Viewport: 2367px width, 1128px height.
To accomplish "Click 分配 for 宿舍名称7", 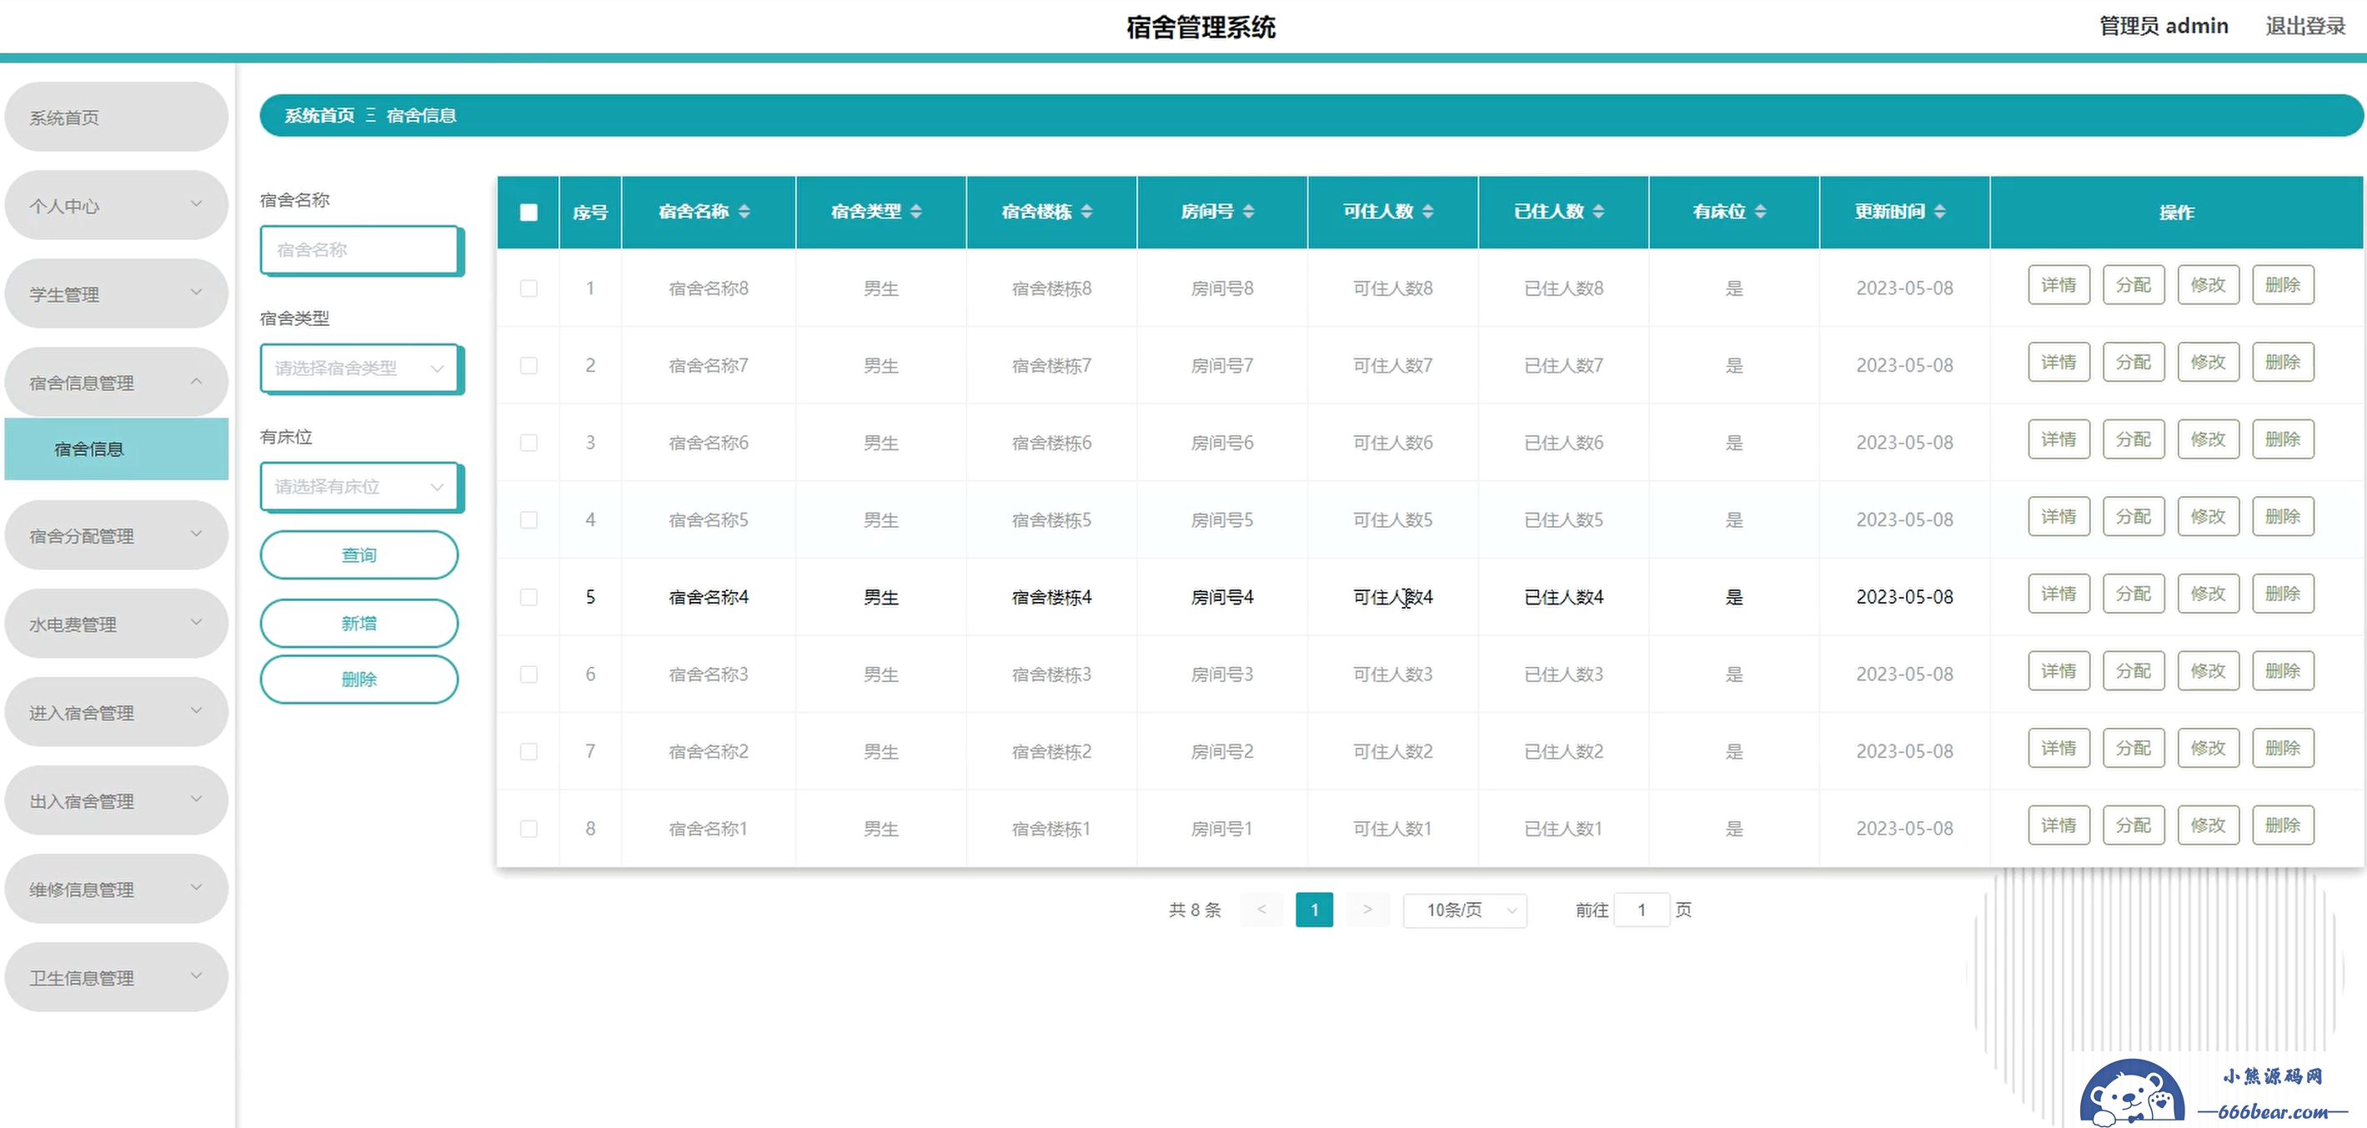I will coord(2134,362).
